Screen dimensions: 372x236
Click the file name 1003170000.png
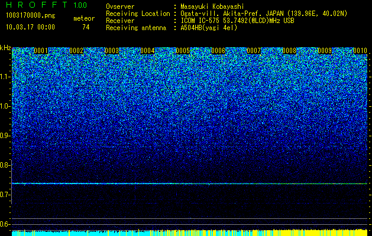31,15
